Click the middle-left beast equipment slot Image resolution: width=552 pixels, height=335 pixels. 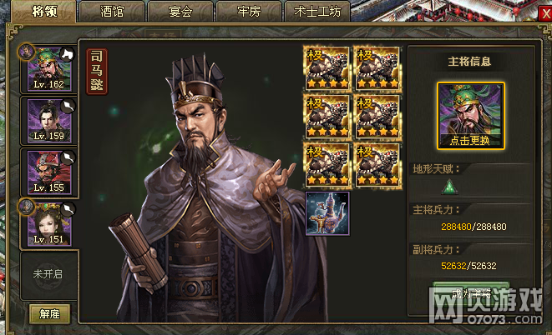(327, 117)
